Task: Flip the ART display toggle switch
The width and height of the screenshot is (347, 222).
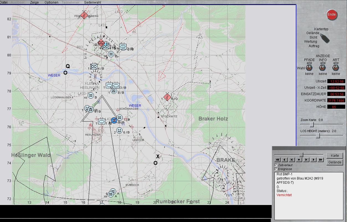Action: coord(336,68)
